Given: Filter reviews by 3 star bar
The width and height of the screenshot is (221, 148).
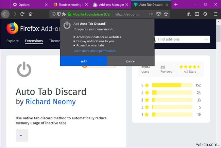Looking at the screenshot, I should point(172,100).
